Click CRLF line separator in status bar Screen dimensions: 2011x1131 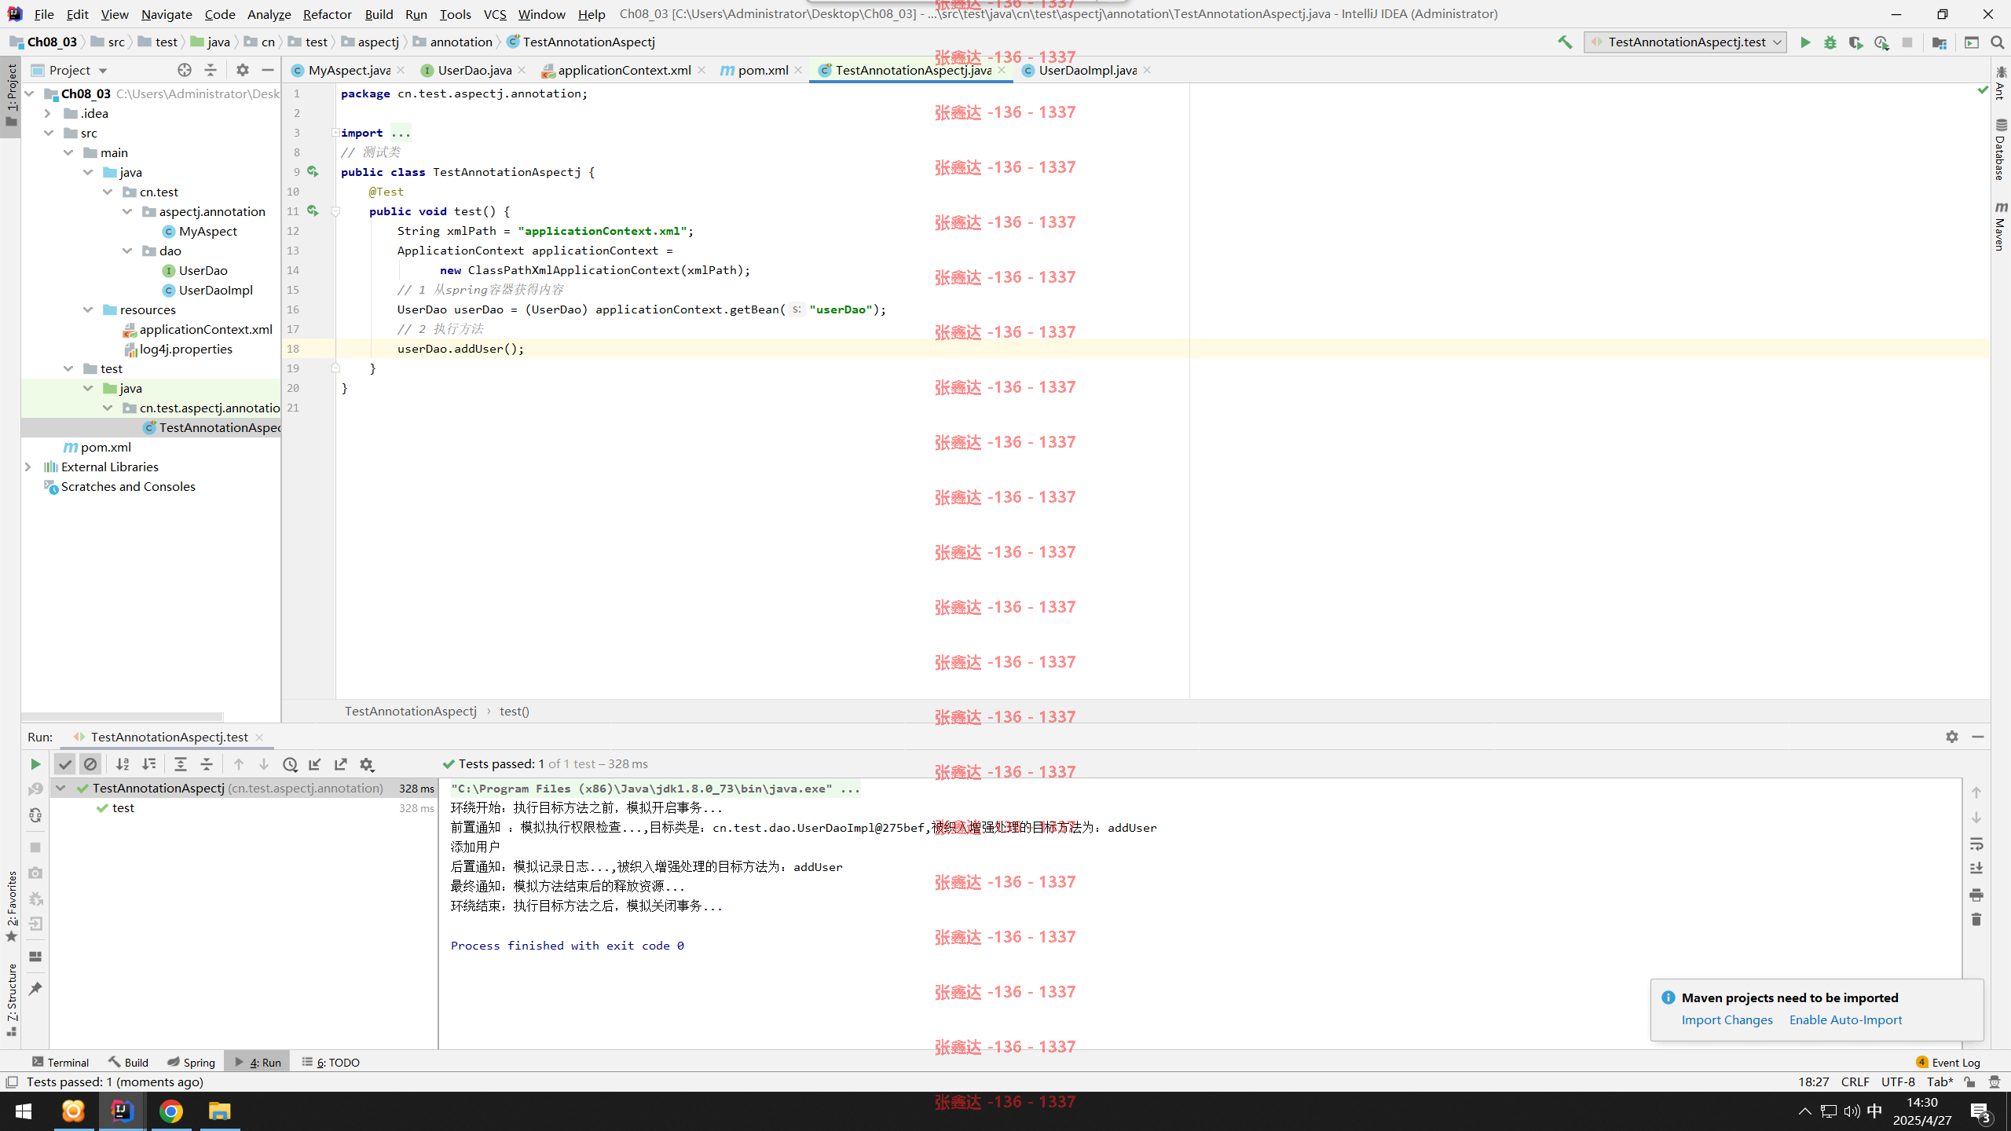pos(1855,1082)
